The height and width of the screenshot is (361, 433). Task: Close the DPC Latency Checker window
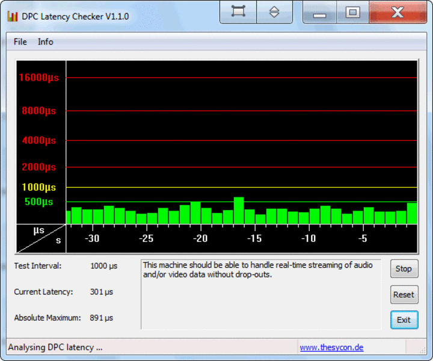coord(398,11)
